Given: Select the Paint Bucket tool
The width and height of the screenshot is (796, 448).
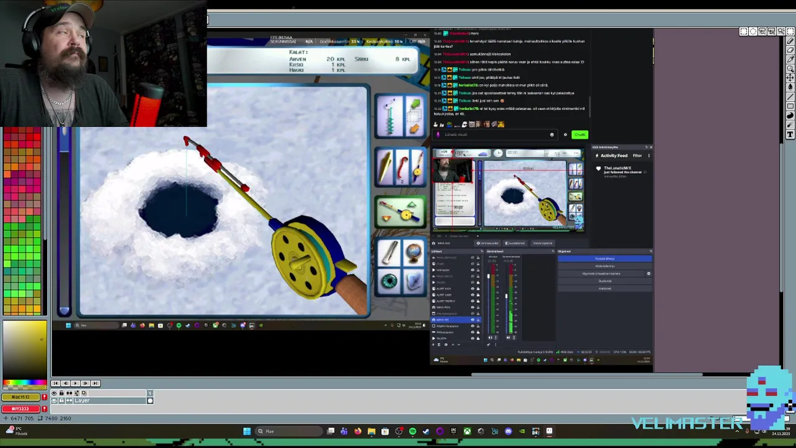Looking at the screenshot, I should [x=790, y=87].
